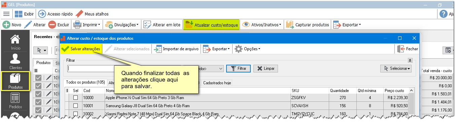Select Excluir red minus icon

click(52, 25)
